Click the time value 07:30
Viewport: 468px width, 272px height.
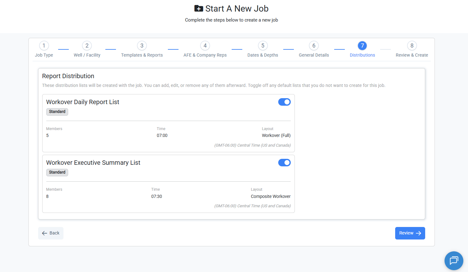[157, 196]
